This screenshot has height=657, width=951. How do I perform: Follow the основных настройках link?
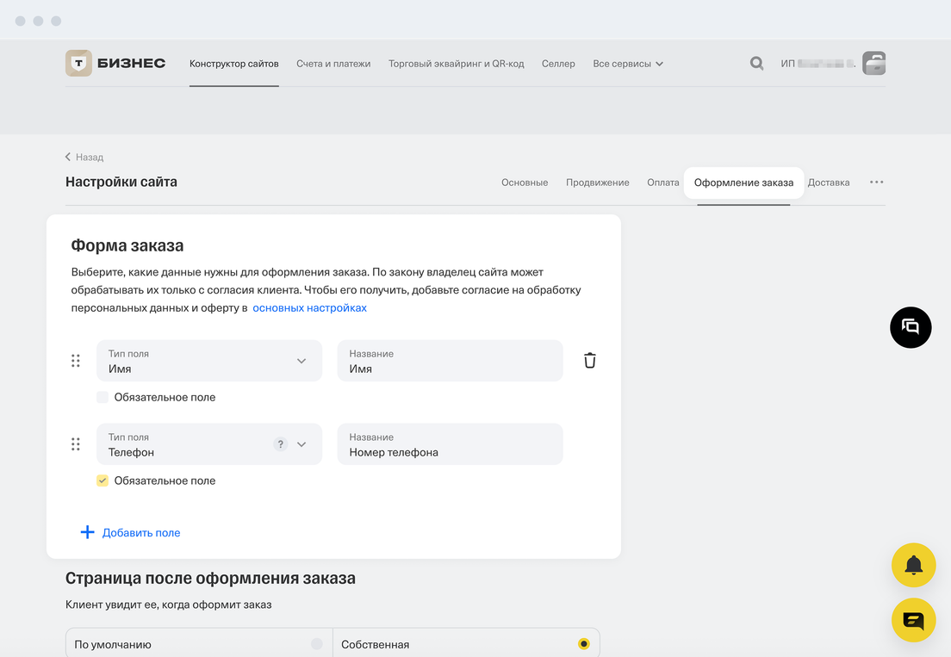(309, 308)
